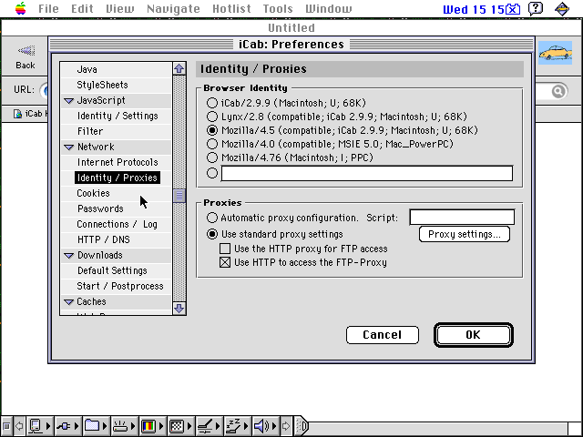Image resolution: width=583 pixels, height=437 pixels.
Task: Collapse the Downloads category triangle
Action: point(69,256)
